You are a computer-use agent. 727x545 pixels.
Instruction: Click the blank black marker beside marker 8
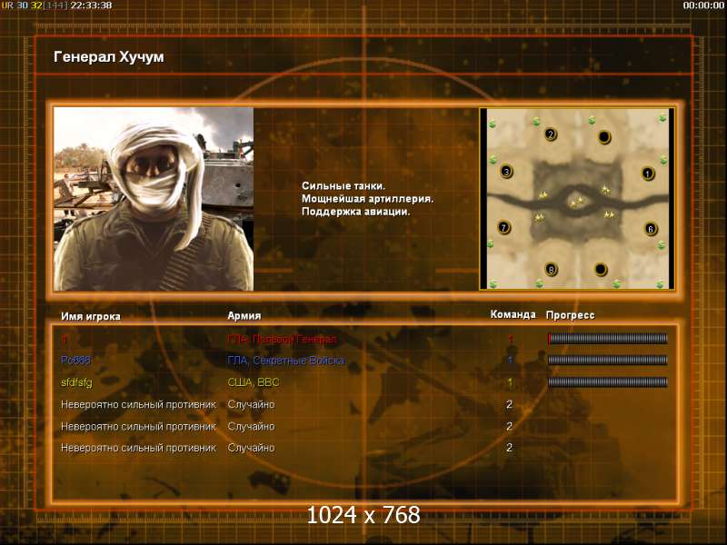coord(601,269)
